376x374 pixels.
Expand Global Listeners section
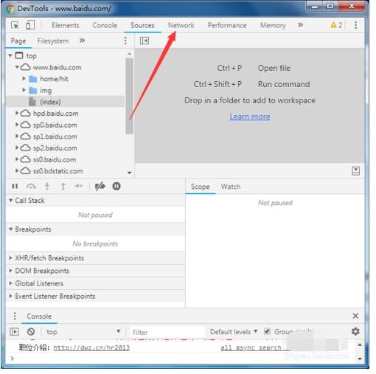click(x=10, y=283)
